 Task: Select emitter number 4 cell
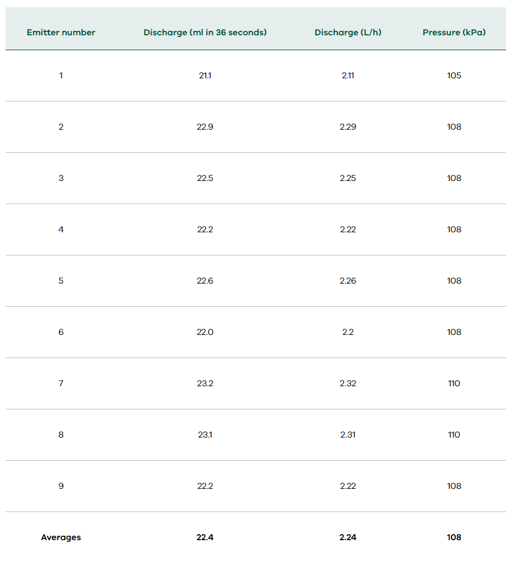tap(61, 230)
